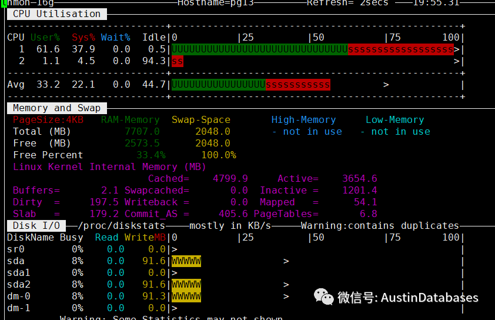
Task: Select the dm-1 disk row name
Action: 19,308
